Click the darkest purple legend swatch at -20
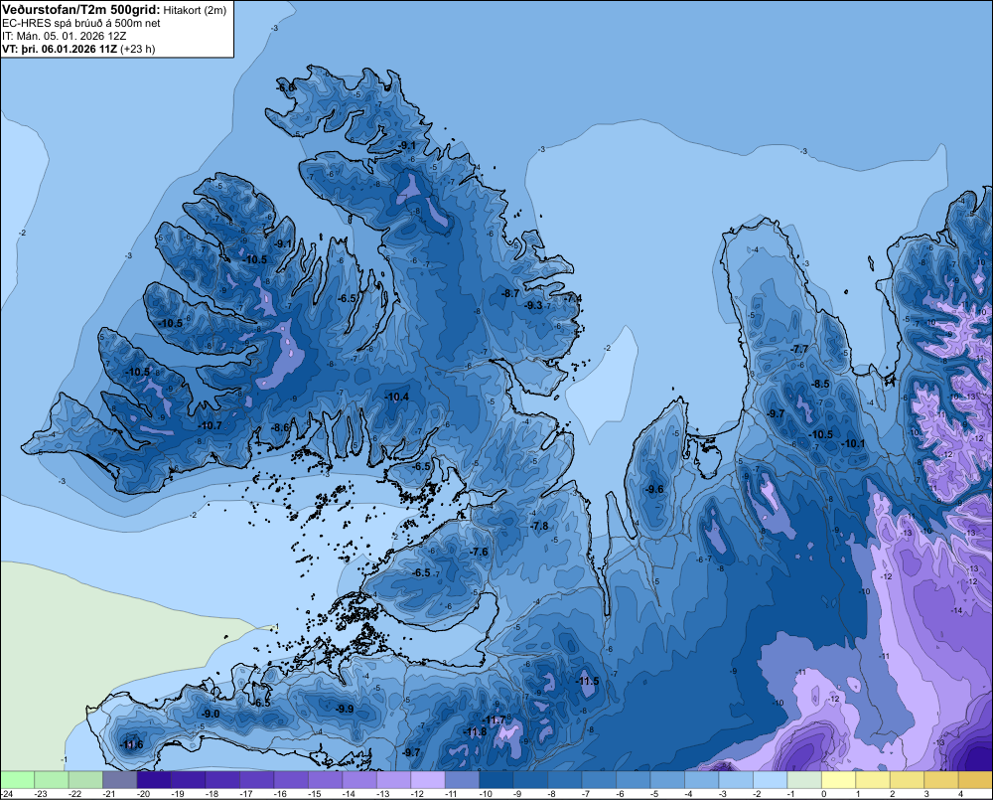The height and width of the screenshot is (800, 993). point(154,779)
